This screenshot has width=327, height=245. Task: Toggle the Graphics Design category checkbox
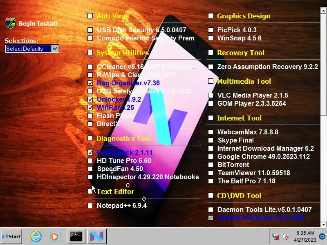click(x=211, y=16)
